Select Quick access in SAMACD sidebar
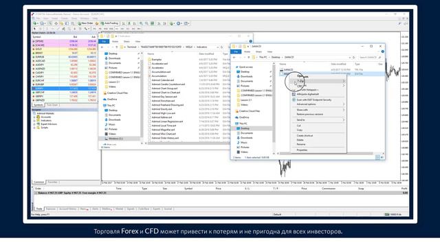The width and height of the screenshot is (440, 247). pos(245,67)
